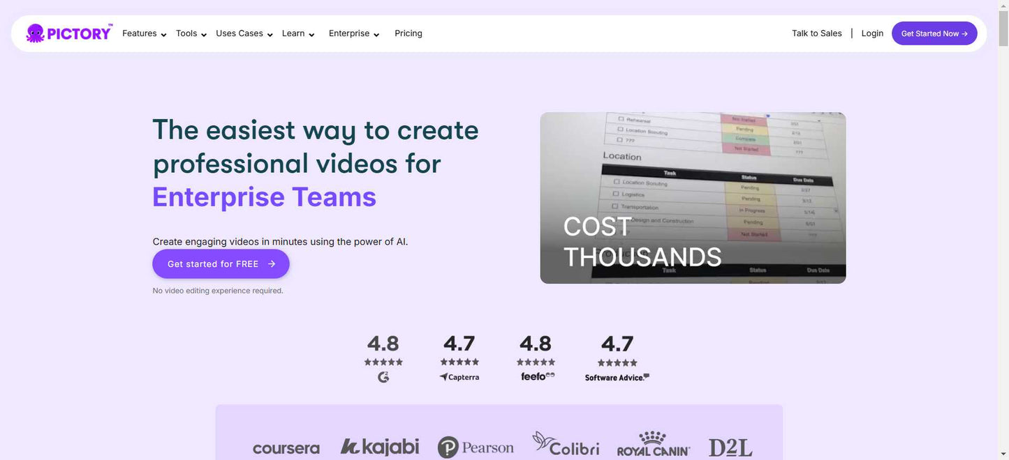Image resolution: width=1009 pixels, height=460 pixels.
Task: Open the Learn dropdown menu
Action: (297, 33)
